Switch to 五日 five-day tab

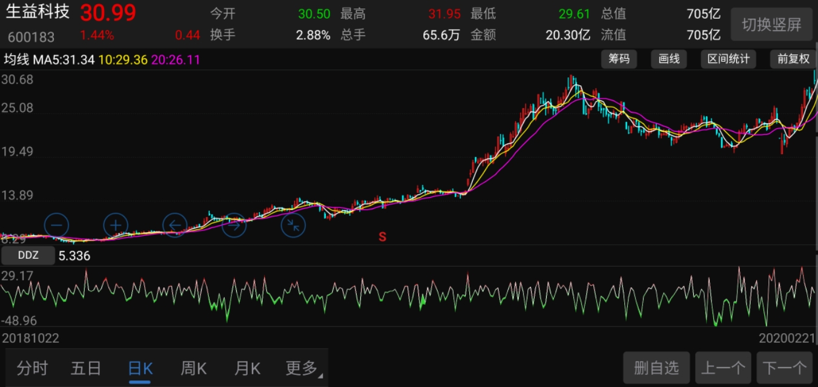(x=85, y=368)
